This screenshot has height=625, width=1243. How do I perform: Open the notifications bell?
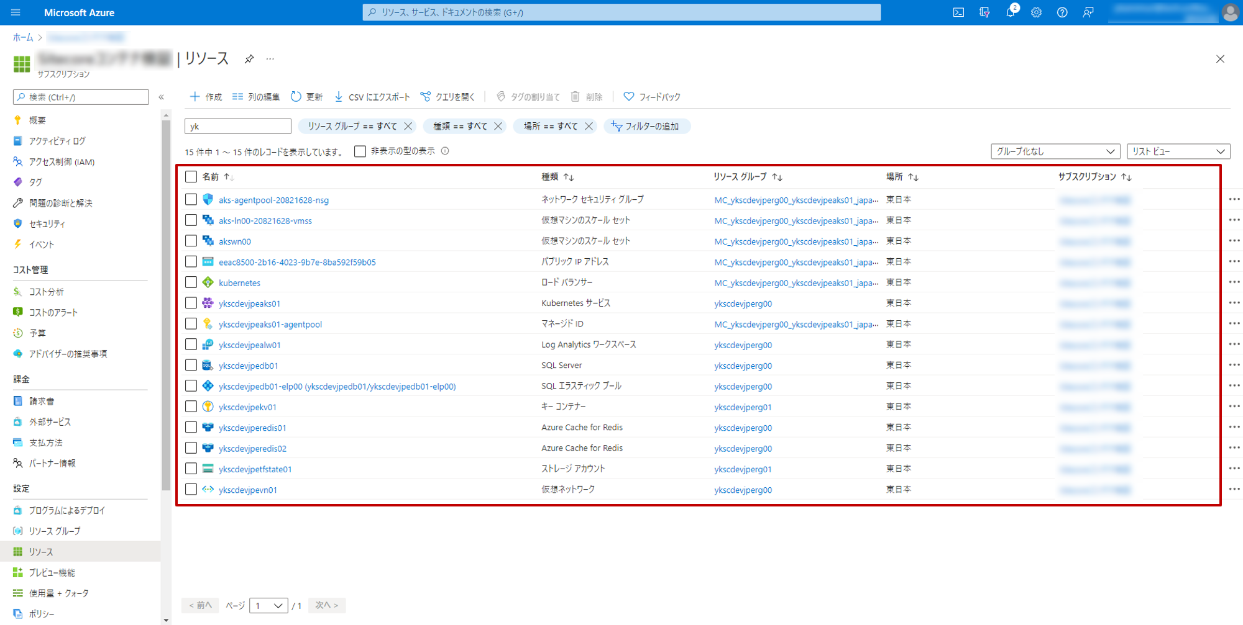(1011, 12)
